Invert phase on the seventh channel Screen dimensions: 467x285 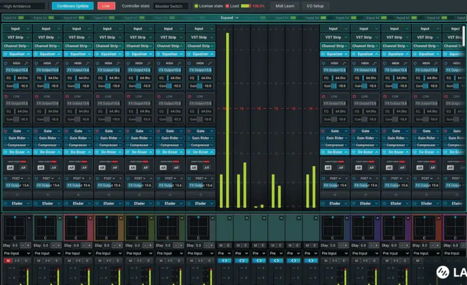(x=200, y=261)
